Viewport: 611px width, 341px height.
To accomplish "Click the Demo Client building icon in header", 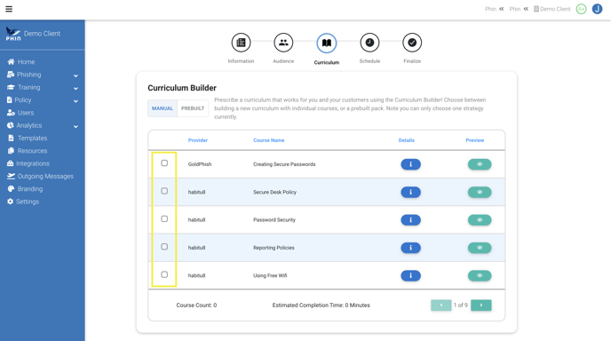I will pos(536,9).
